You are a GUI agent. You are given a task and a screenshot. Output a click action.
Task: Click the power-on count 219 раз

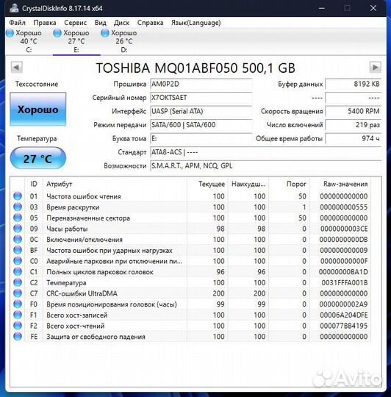point(354,125)
